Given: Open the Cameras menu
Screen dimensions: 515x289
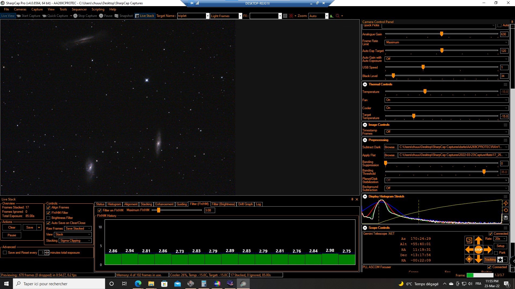Looking at the screenshot, I should click(x=20, y=9).
